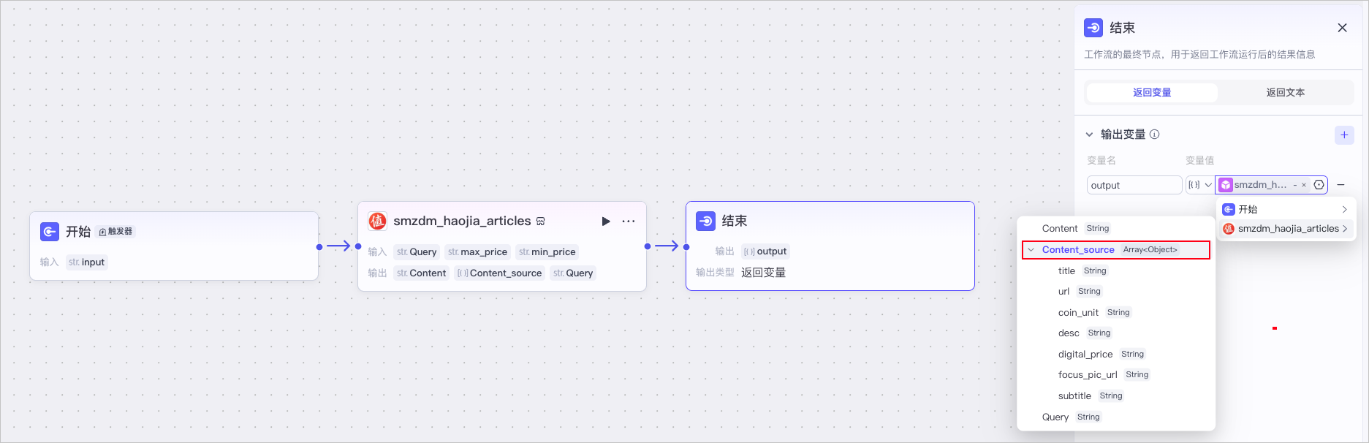The height and width of the screenshot is (443, 1369).
Task: Click the info icon next to 输出变量
Action: [1155, 135]
